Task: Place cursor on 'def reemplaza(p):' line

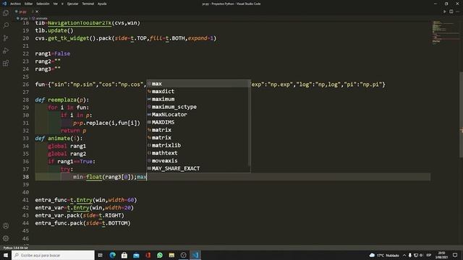Action: pos(62,100)
